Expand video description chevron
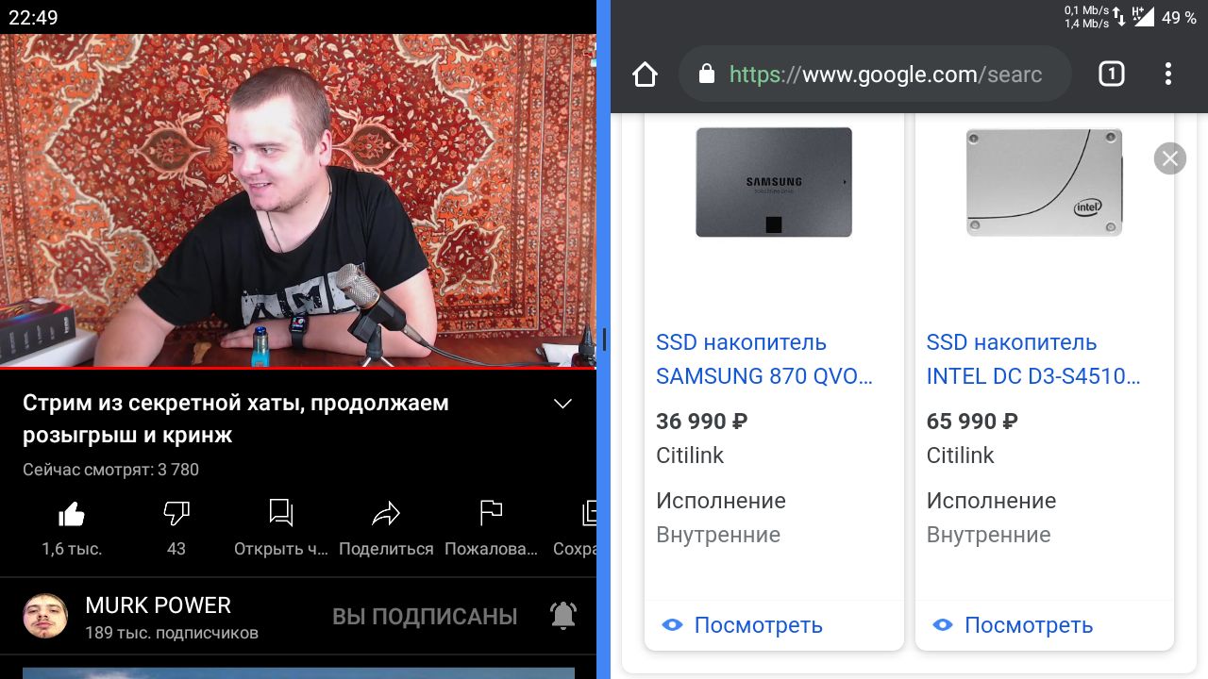 click(x=562, y=404)
